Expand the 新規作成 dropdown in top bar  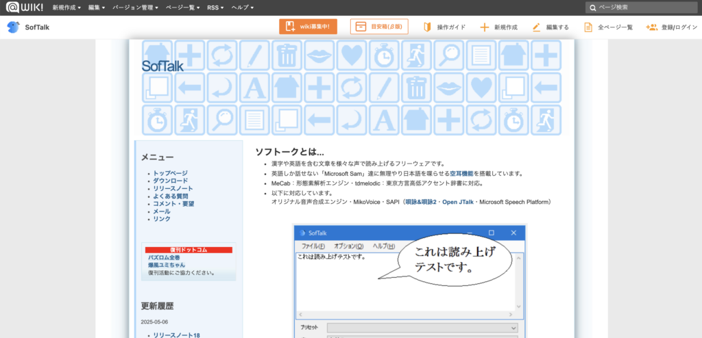tap(66, 8)
